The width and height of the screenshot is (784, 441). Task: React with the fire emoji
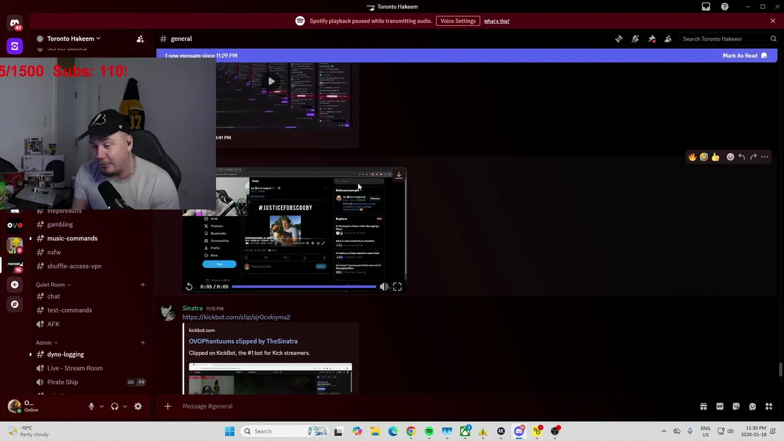692,157
